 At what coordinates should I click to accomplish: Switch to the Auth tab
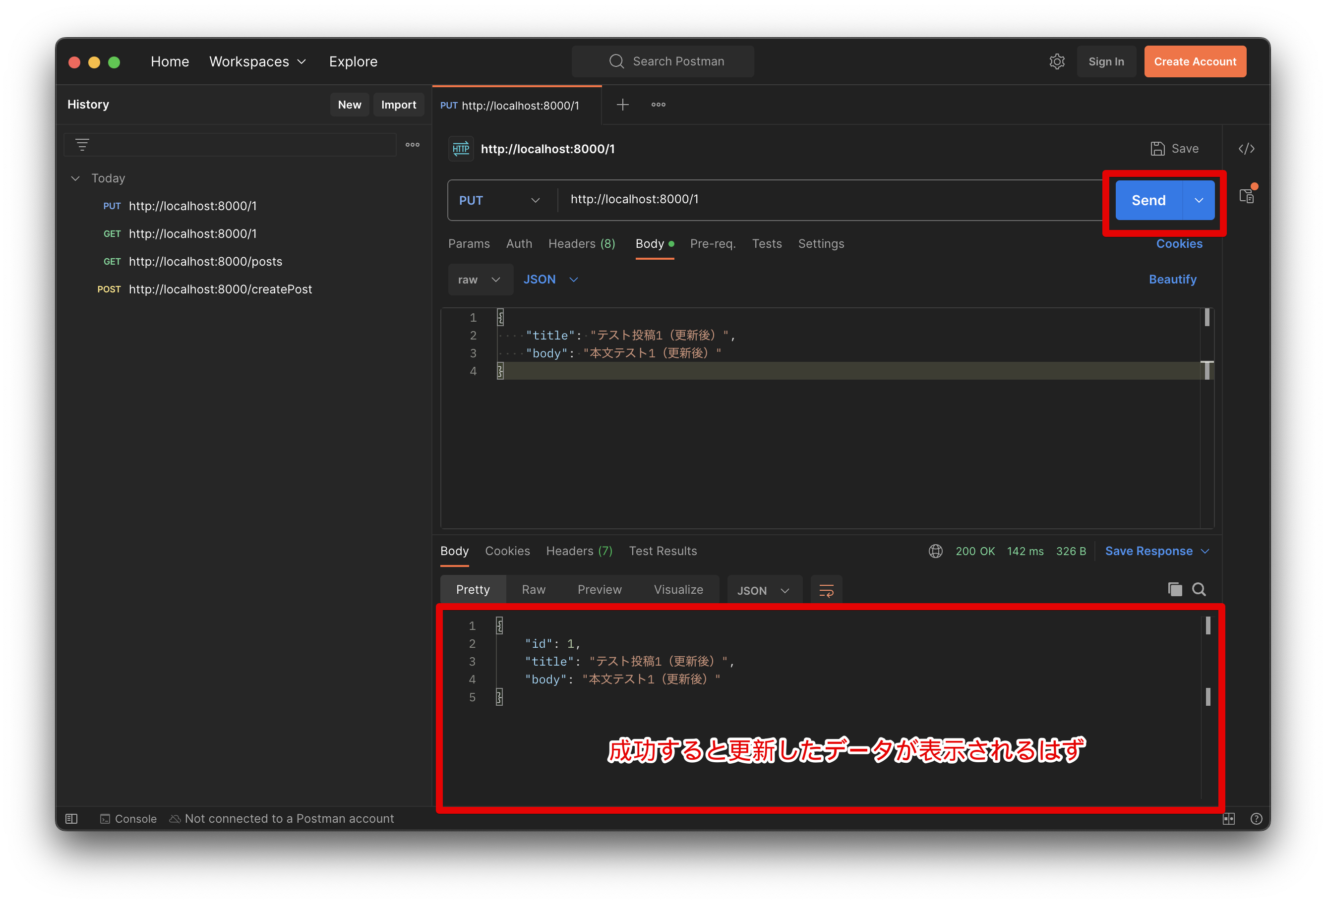(x=519, y=243)
